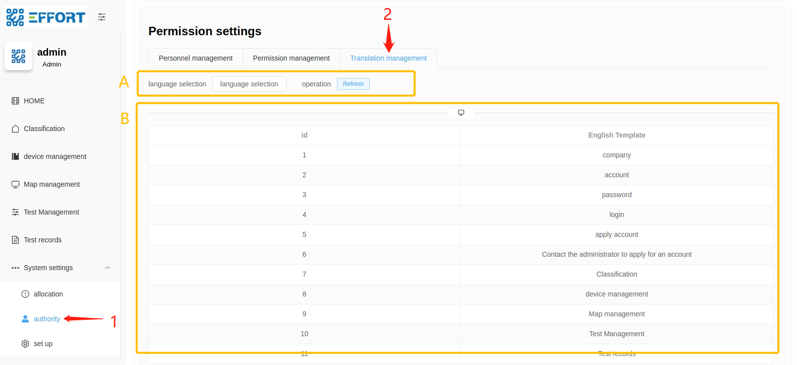Click the EFFORT logo in the header
The height and width of the screenshot is (365, 797).
(x=46, y=17)
